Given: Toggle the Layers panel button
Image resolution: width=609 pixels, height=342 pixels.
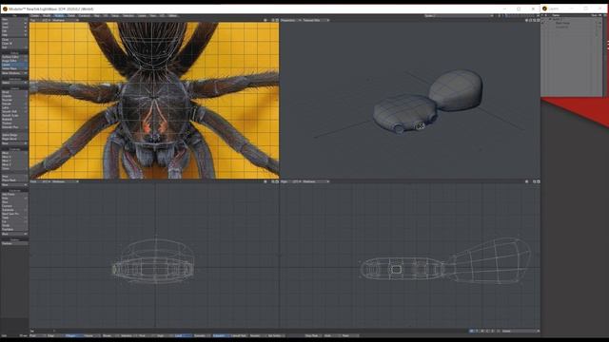Looking at the screenshot, I should tap(14, 65).
